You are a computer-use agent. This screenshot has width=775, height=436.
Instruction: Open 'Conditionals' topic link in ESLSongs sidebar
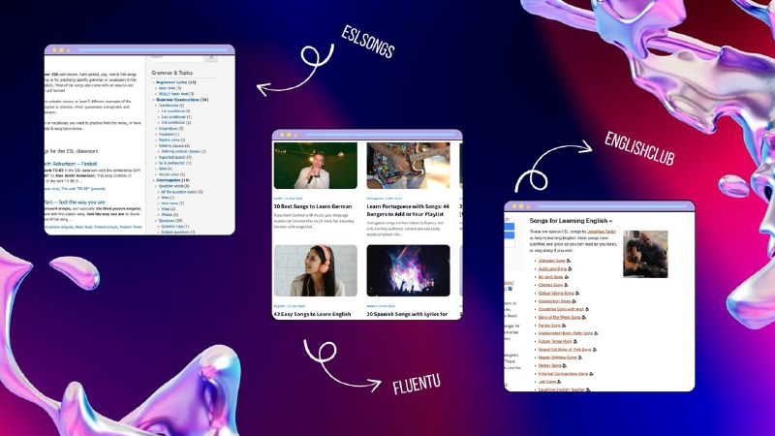[x=168, y=106]
